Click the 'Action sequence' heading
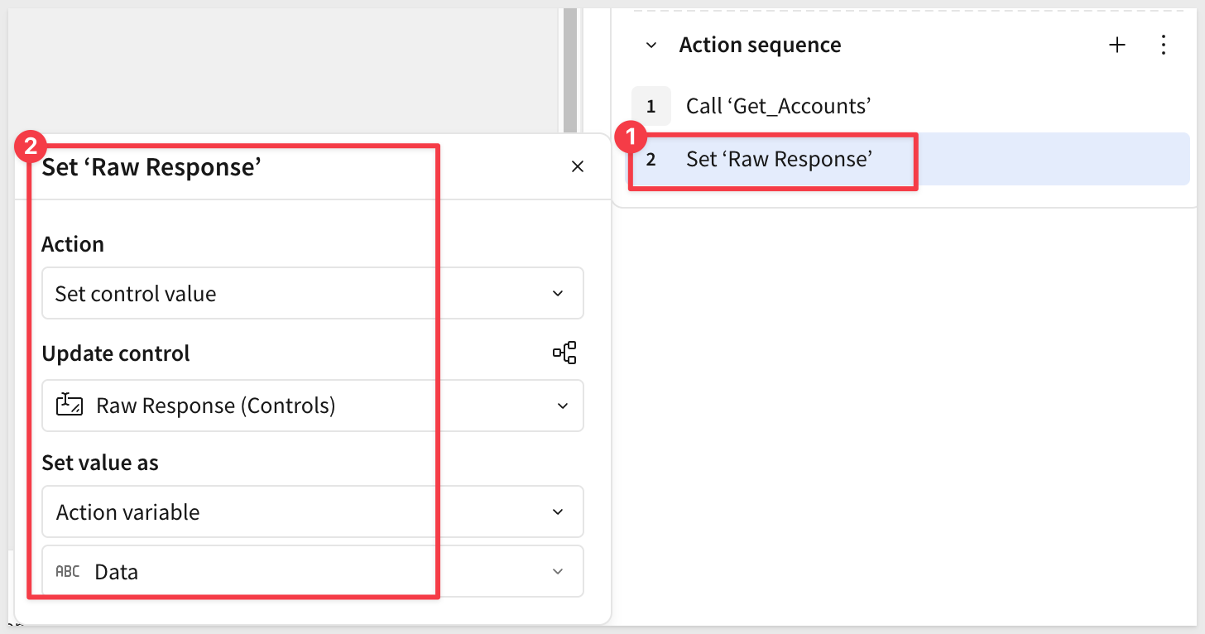 (x=760, y=46)
